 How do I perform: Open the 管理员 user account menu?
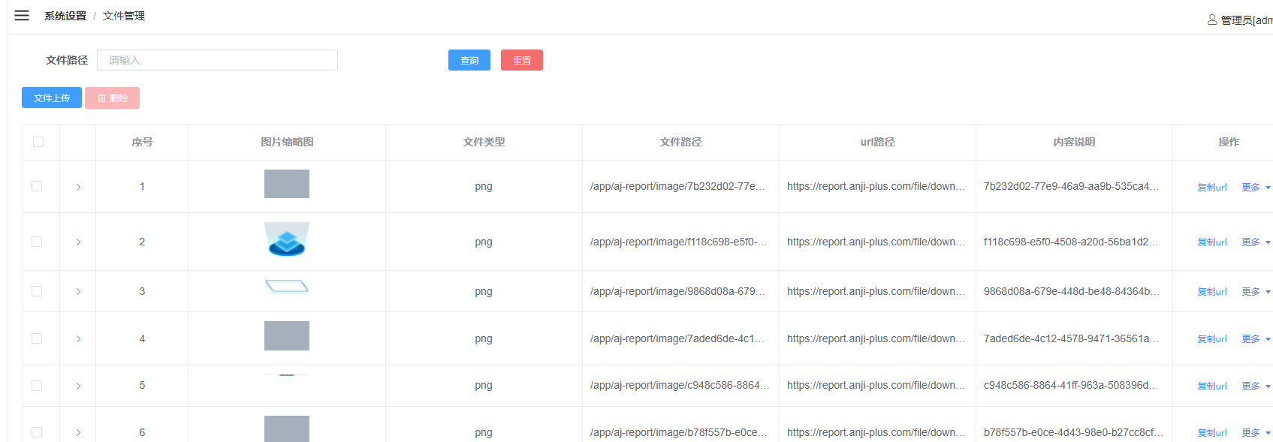[x=1240, y=20]
